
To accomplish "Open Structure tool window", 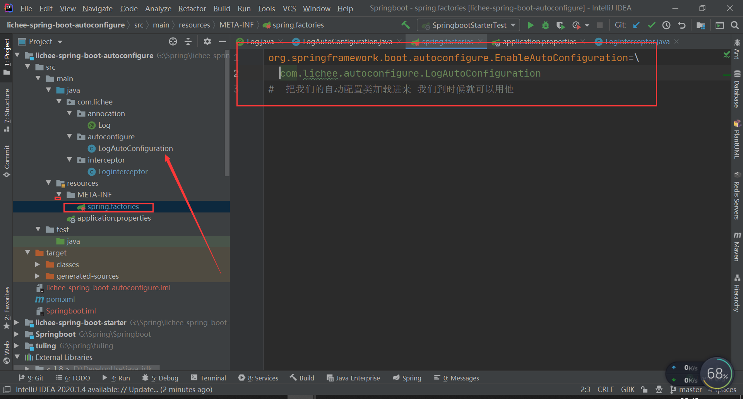I will (7, 110).
